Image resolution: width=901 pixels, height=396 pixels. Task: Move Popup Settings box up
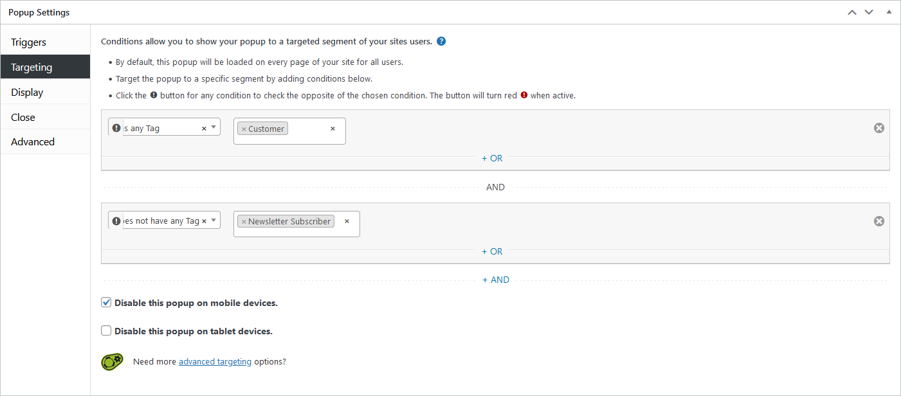click(x=852, y=12)
